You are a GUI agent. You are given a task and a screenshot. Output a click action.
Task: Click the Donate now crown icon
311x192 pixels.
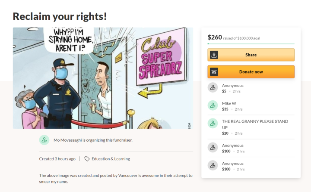pos(214,72)
